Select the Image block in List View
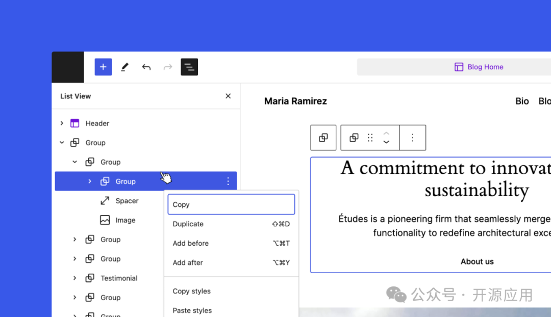 point(125,220)
